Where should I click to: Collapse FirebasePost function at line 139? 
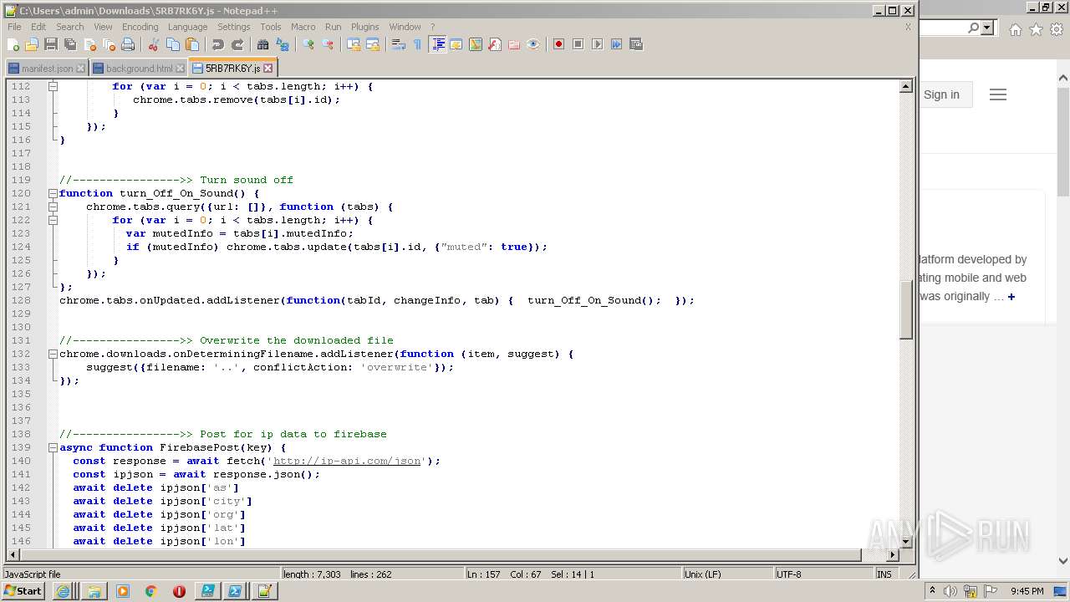[53, 447]
